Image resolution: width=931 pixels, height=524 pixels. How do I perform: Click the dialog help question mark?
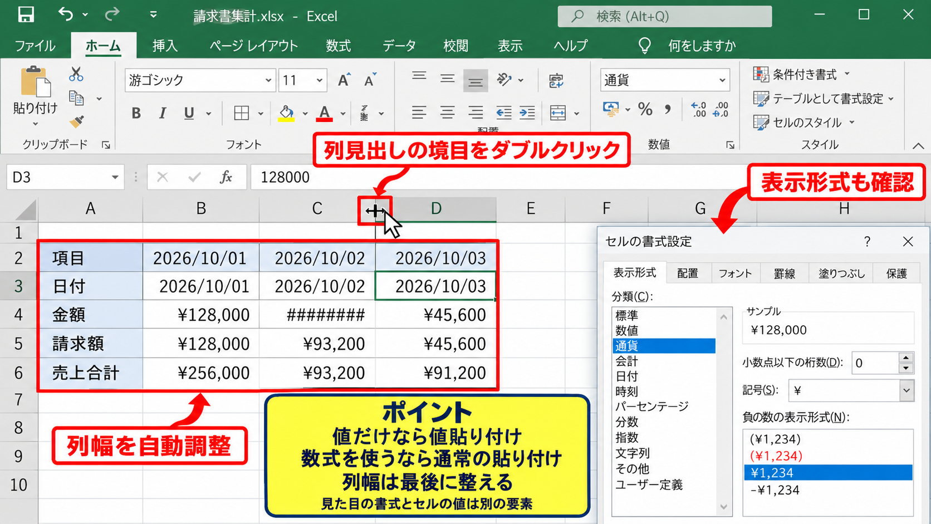(x=867, y=242)
